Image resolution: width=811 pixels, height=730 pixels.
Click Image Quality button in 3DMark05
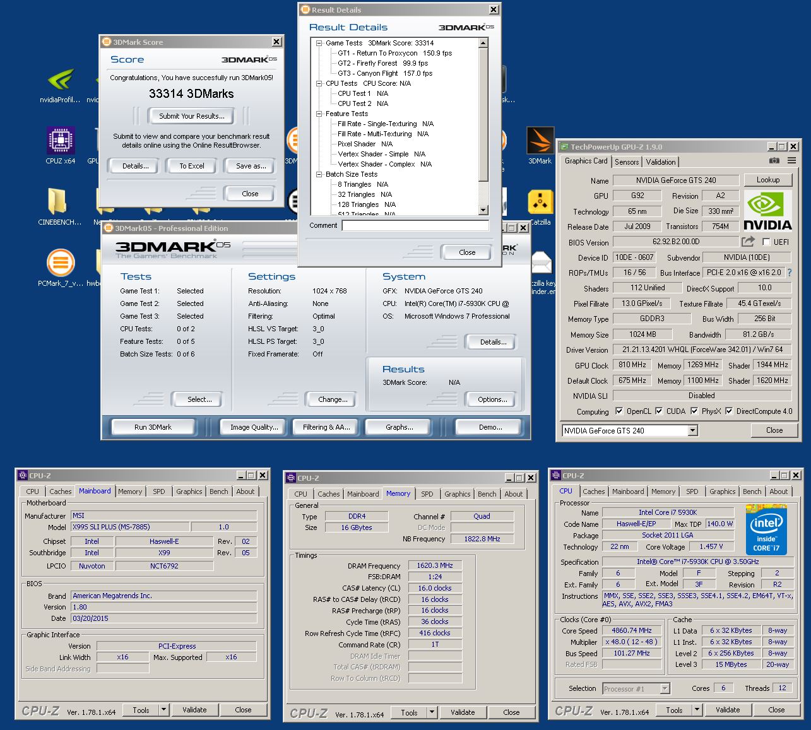(254, 427)
